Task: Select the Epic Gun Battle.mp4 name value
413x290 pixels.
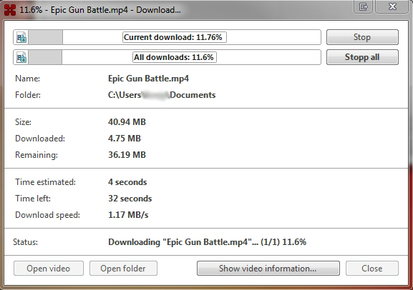Action: 148,79
